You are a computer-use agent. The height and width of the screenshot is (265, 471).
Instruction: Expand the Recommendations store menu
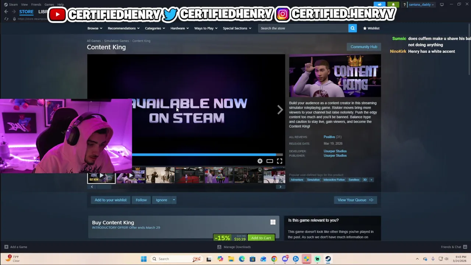click(x=124, y=28)
